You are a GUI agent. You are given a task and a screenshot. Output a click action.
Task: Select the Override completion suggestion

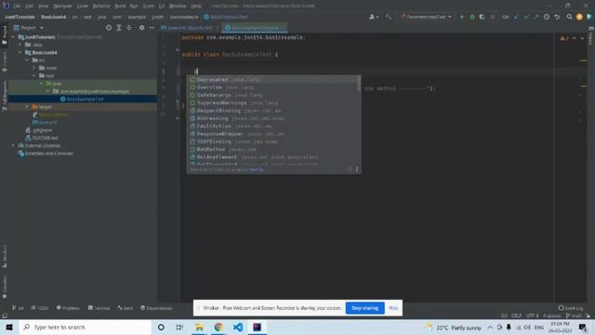tap(272, 87)
